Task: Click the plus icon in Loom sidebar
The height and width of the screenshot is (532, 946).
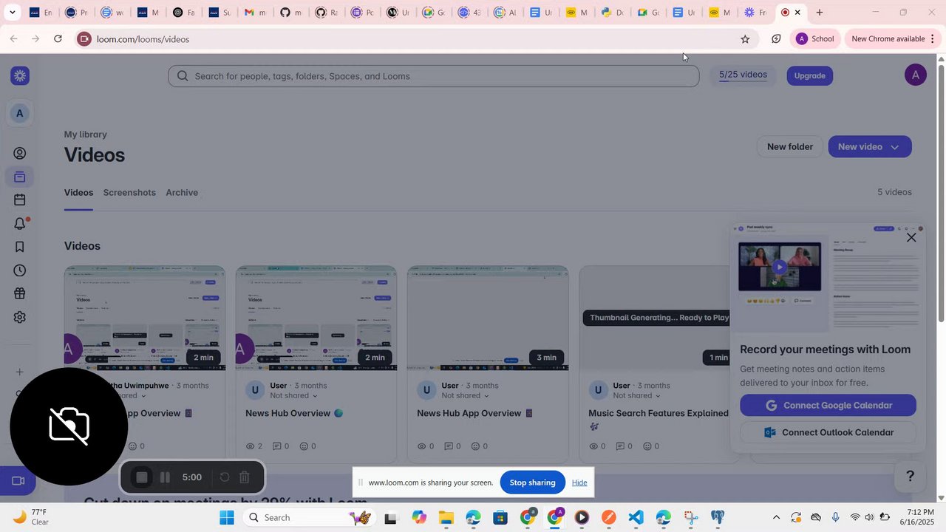Action: coord(20,372)
